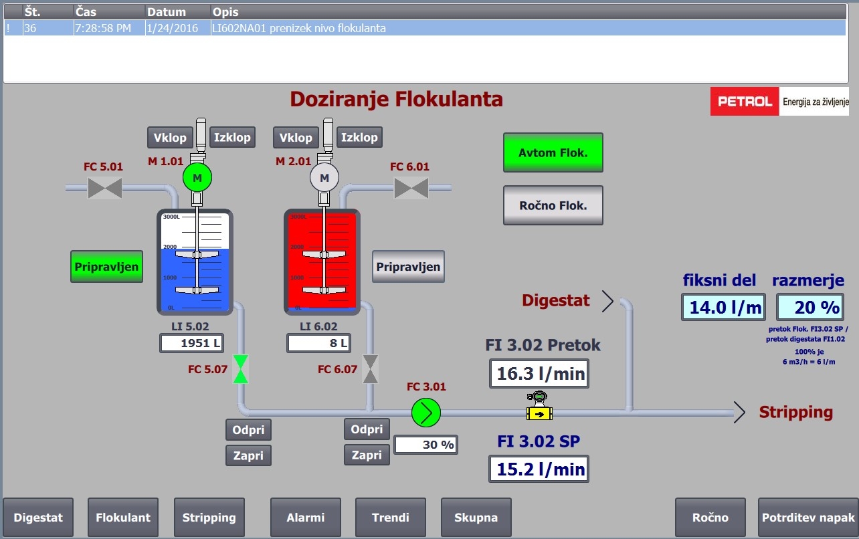Image resolution: width=859 pixels, height=539 pixels.
Task: Select the FC 3.01 dosing pump icon
Action: click(x=426, y=413)
